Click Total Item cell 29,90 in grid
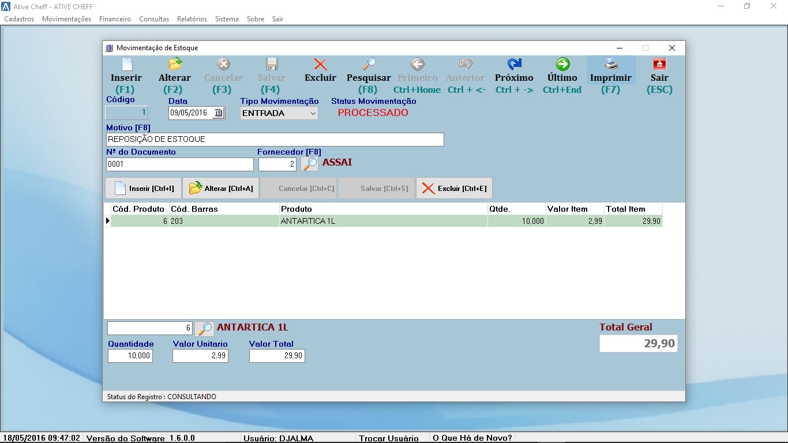The width and height of the screenshot is (788, 443). coord(633,221)
